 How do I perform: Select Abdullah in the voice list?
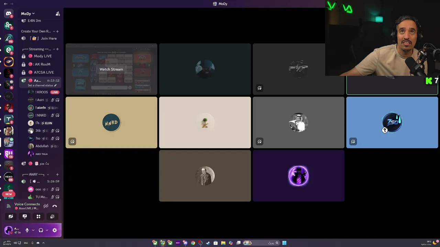coord(44,146)
